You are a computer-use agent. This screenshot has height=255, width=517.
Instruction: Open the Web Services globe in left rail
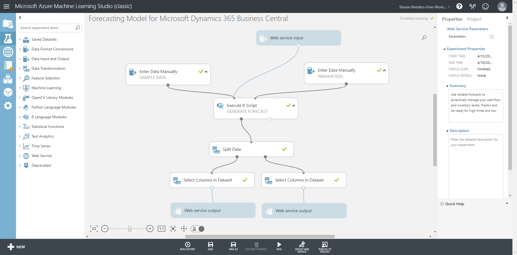pyautogui.click(x=8, y=52)
